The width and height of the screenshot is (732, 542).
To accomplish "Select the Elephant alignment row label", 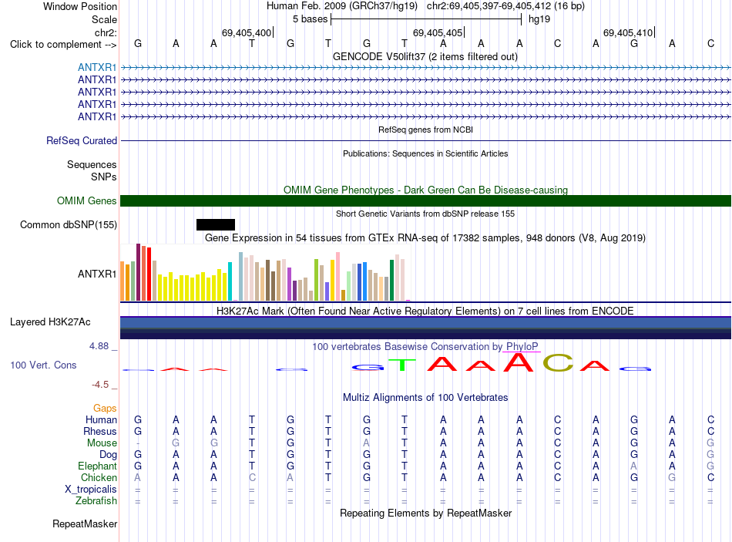I will pos(97,466).
